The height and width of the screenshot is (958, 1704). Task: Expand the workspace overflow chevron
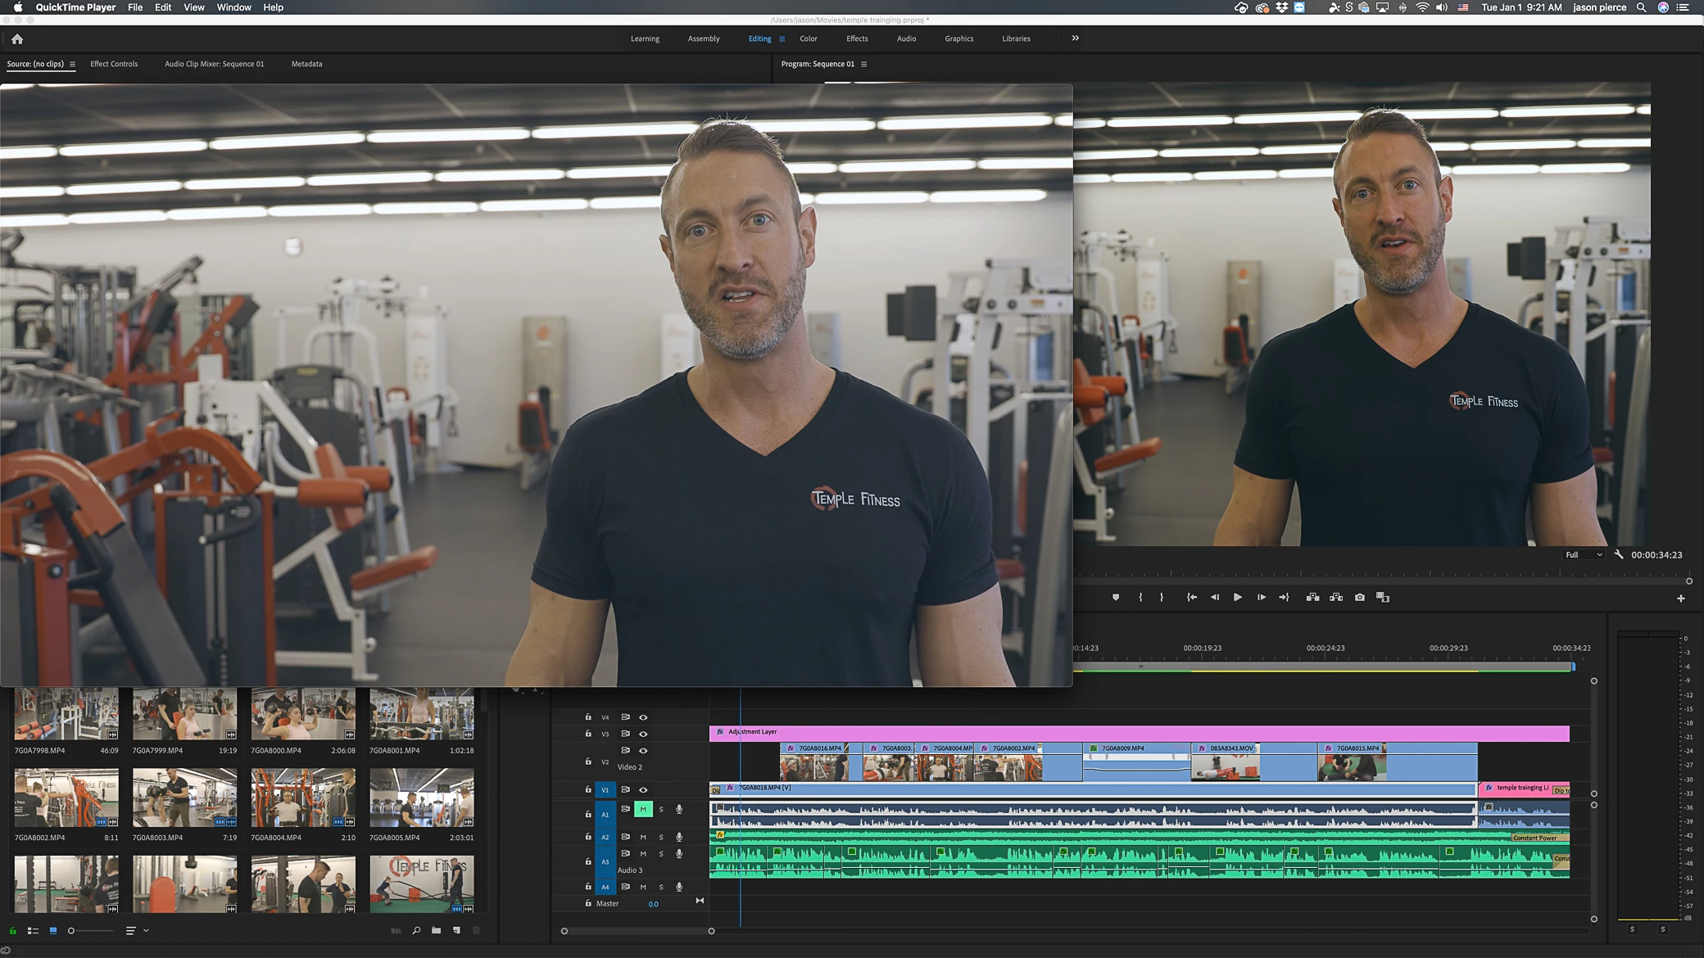pos(1075,38)
